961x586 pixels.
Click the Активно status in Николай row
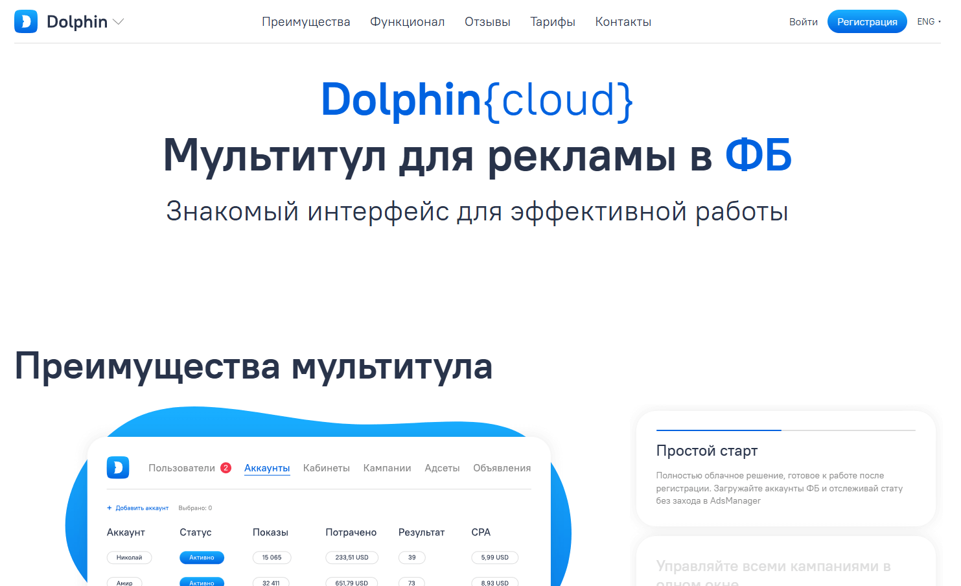tap(202, 557)
